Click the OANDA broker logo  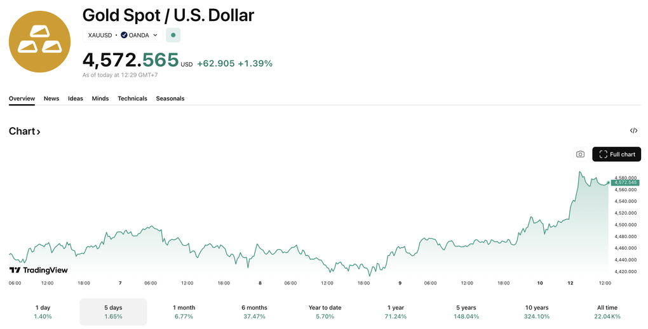click(124, 35)
